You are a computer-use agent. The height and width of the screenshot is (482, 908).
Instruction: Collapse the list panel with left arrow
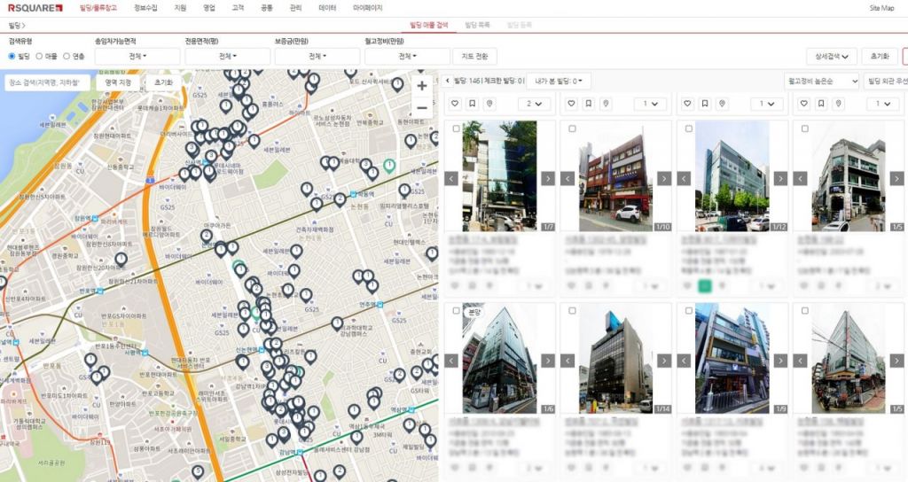[446, 82]
